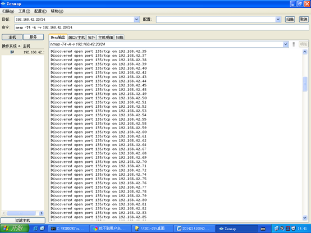Click the keyboard language bar icon
This screenshot has width=311, height=233.
[x=263, y=229]
